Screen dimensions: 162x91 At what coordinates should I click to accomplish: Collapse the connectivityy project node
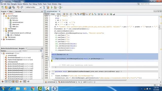[x=2, y=14]
